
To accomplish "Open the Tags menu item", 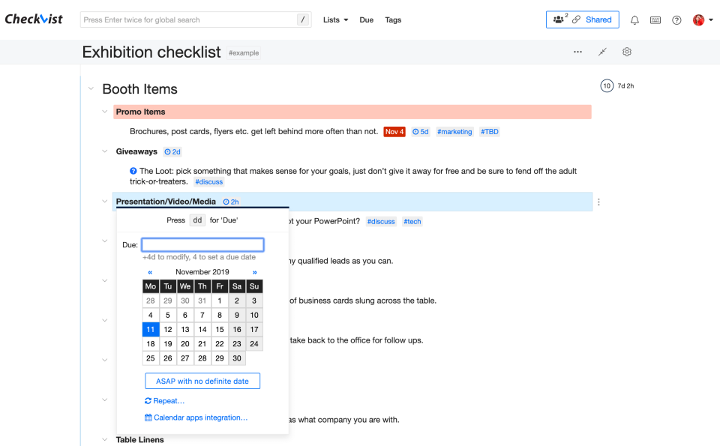I will pos(393,20).
